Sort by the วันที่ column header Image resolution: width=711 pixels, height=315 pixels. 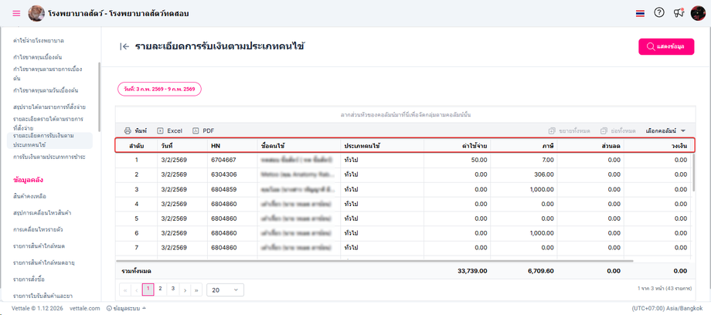182,145
